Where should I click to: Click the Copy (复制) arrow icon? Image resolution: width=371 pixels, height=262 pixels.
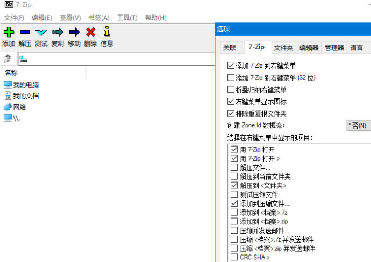58,32
